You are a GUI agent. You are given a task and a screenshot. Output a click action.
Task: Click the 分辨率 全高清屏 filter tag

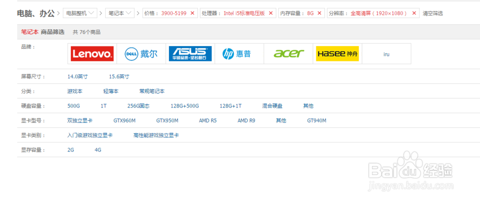(373, 13)
